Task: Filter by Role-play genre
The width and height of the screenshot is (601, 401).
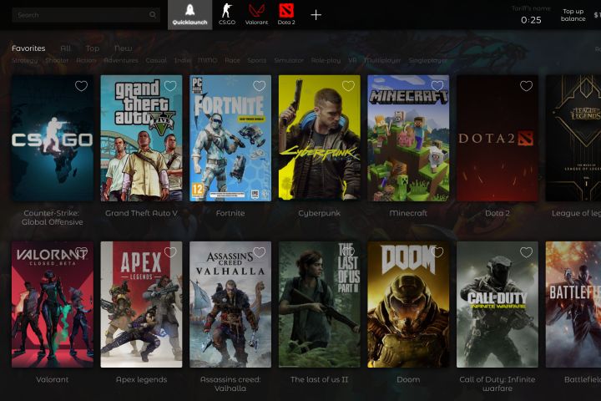Action: [x=326, y=60]
